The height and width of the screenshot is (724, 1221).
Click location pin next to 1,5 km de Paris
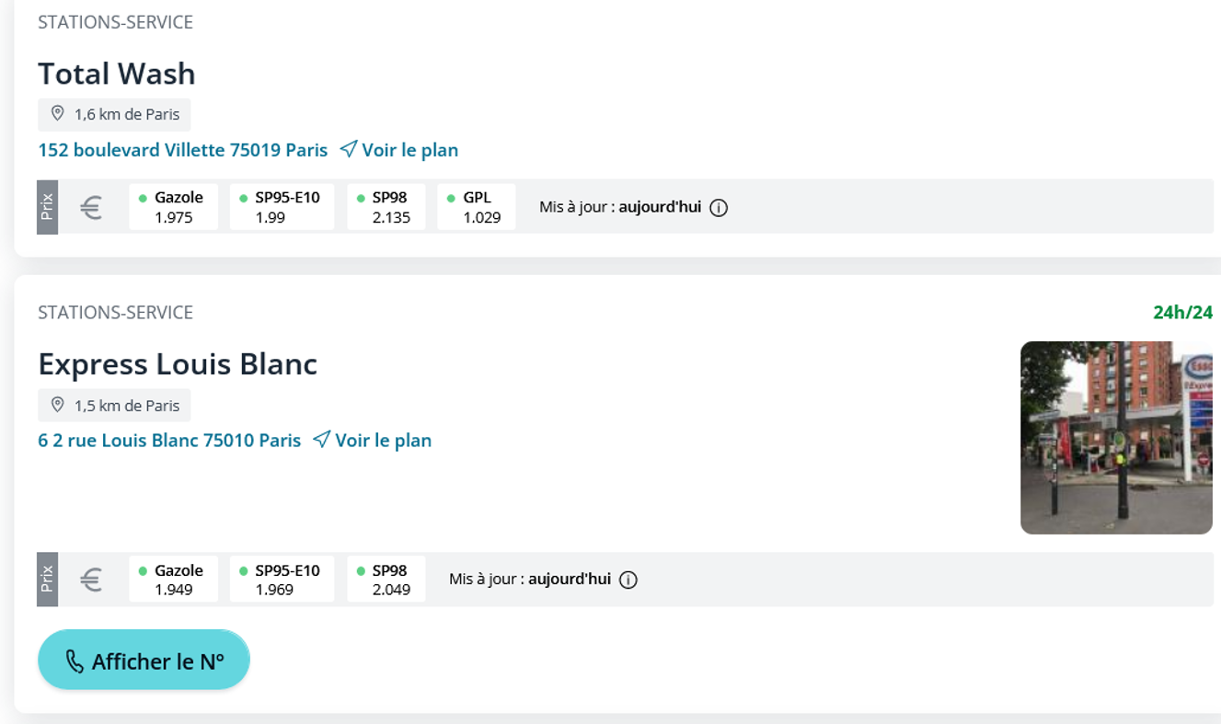click(x=57, y=405)
